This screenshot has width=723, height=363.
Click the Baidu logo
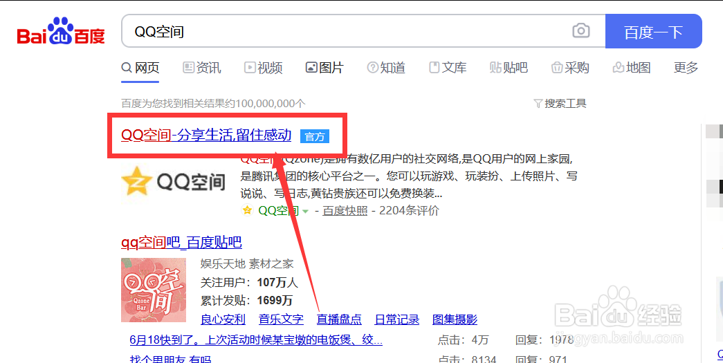point(61,31)
